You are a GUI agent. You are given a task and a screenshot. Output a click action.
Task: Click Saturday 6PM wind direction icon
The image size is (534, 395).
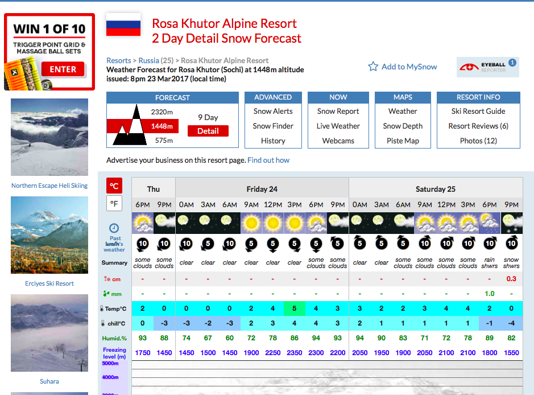(x=490, y=244)
